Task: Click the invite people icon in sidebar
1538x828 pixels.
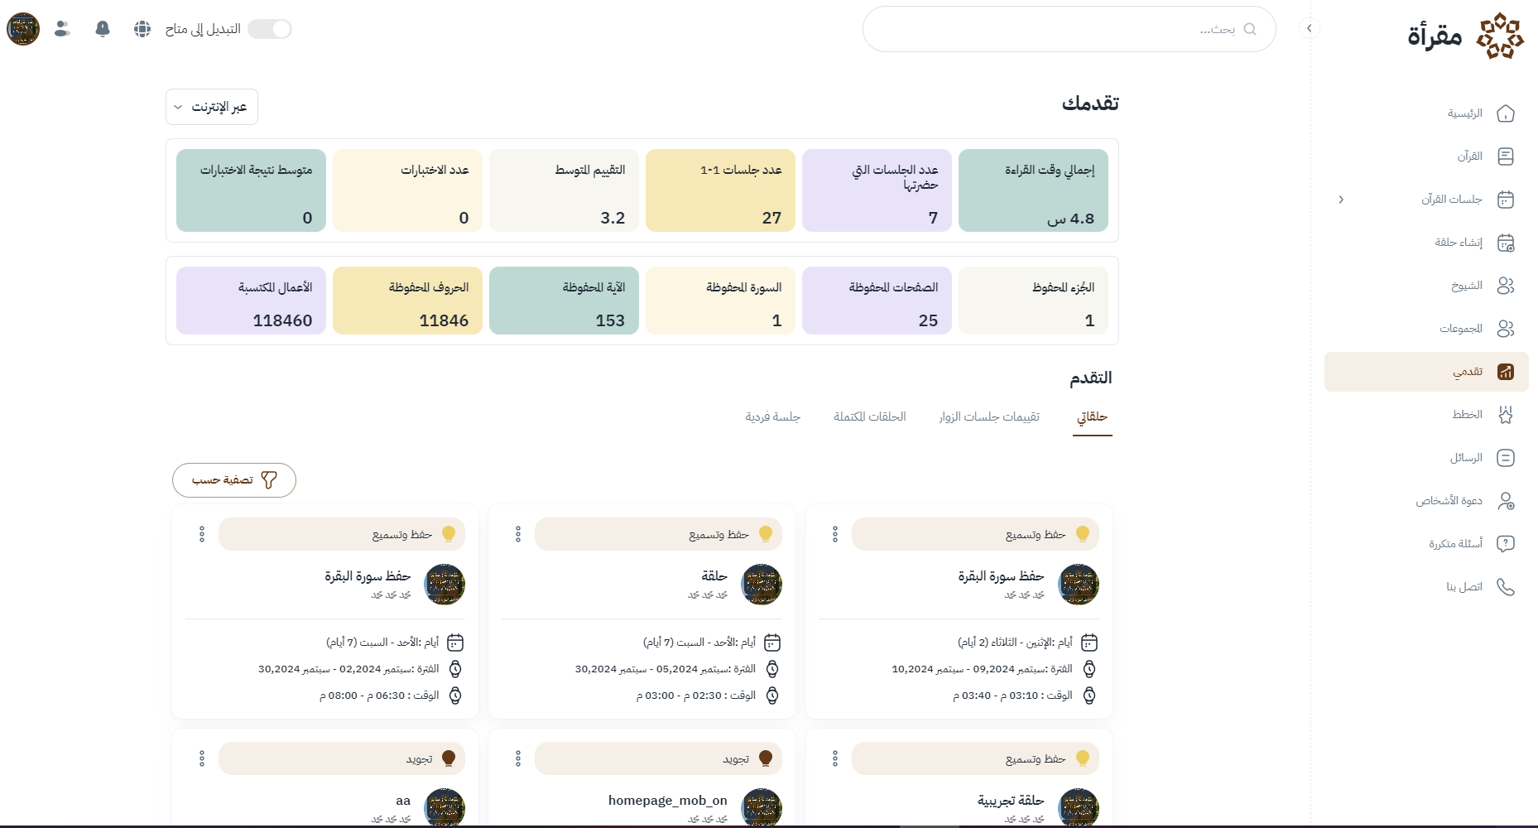Action: pos(1506,501)
